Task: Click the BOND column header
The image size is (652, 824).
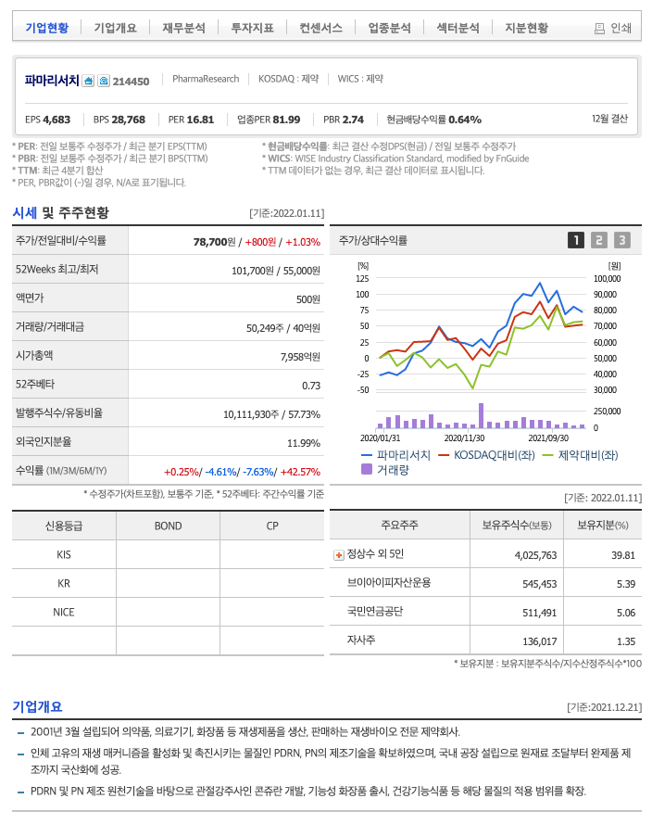Action: [168, 526]
